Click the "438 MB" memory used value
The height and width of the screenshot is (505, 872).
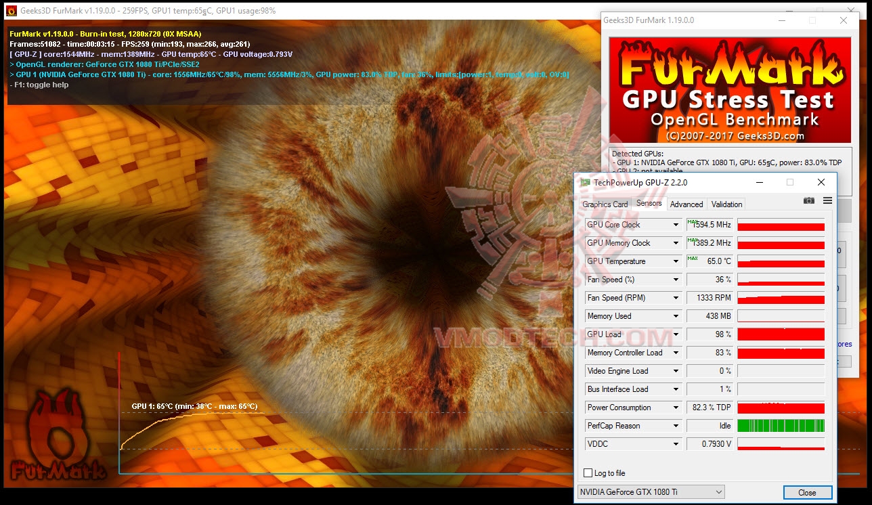coord(710,316)
